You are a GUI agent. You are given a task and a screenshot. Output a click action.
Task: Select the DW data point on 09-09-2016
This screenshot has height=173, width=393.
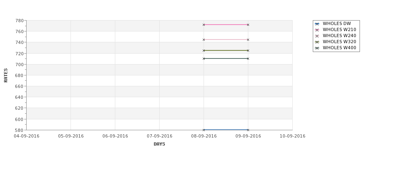(248, 130)
